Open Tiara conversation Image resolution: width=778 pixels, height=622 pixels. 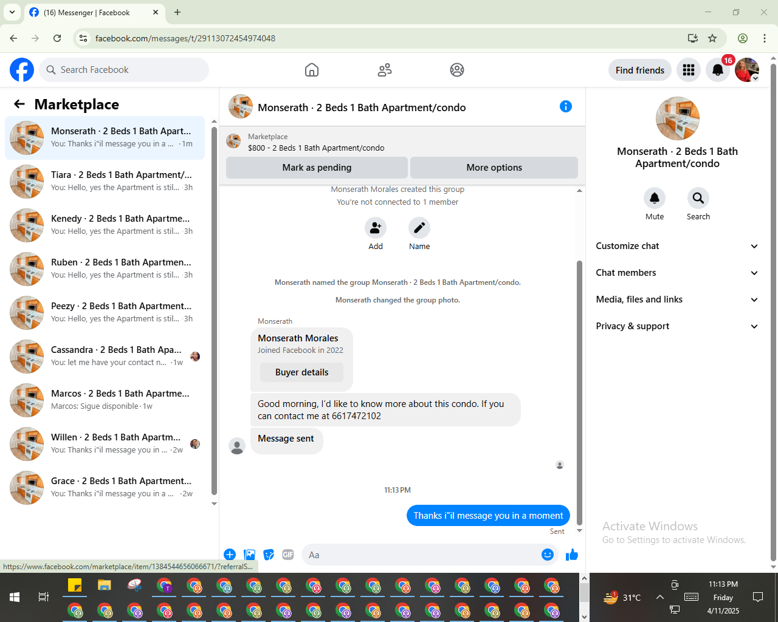105,182
